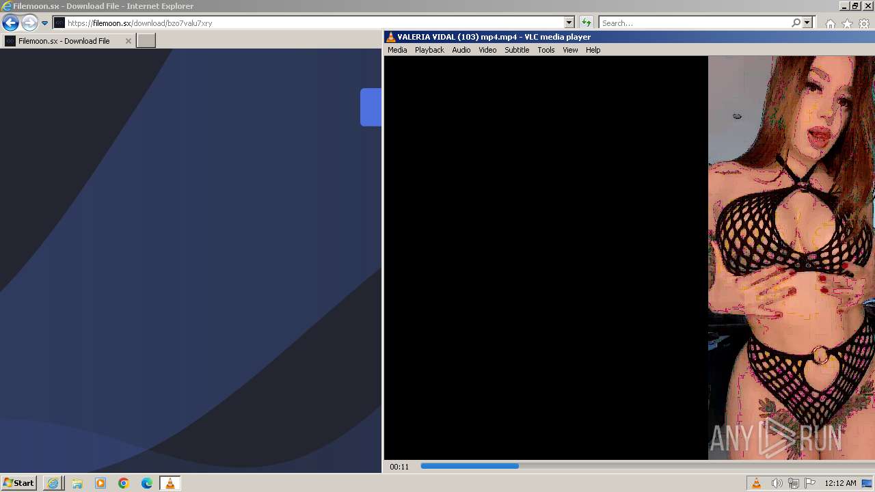The image size is (875, 492).
Task: Open the VLC Audio menu
Action: [461, 50]
